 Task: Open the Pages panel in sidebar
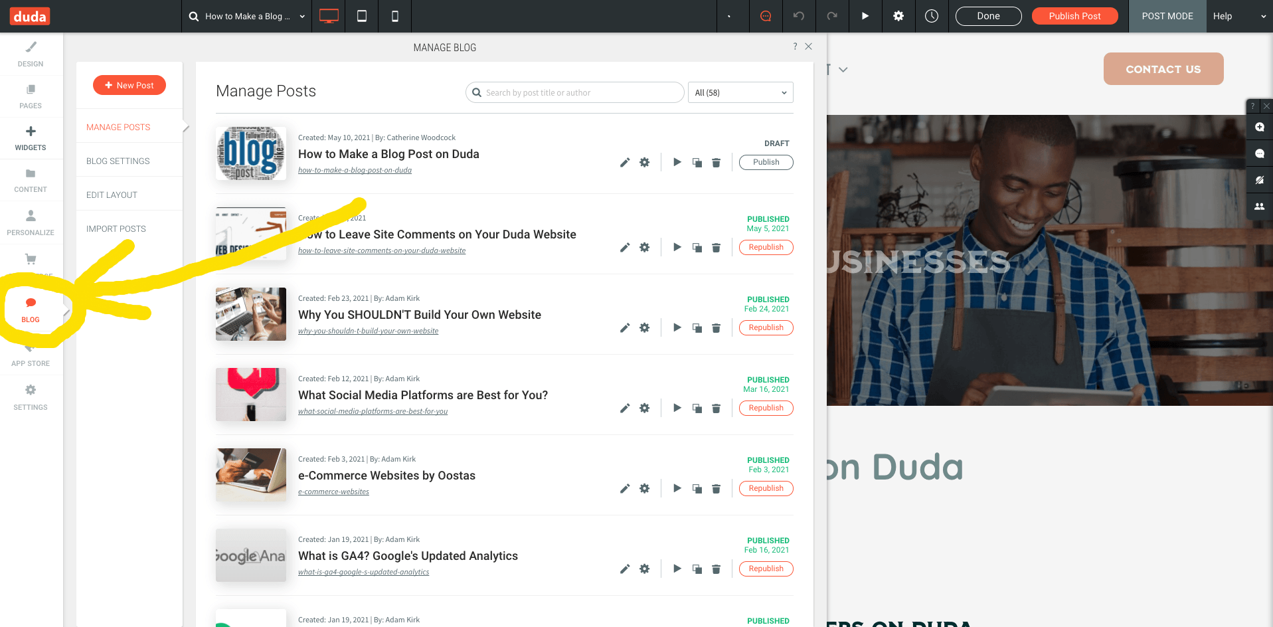click(31, 96)
